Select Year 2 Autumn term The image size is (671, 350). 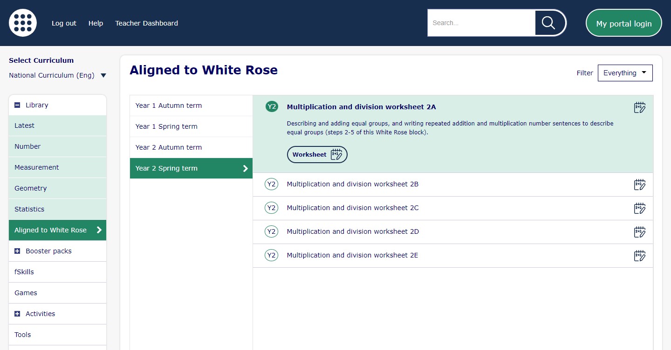tap(191, 147)
